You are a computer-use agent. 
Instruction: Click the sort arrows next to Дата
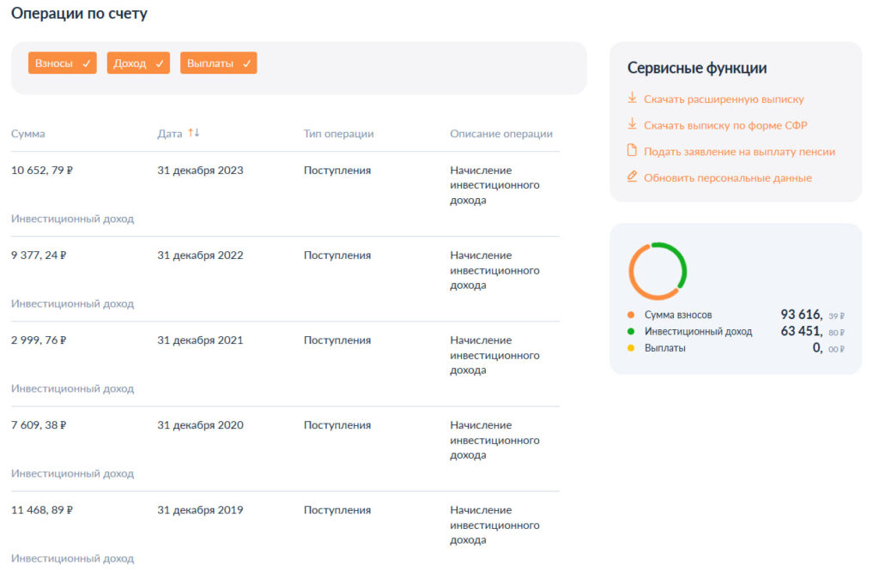(193, 133)
